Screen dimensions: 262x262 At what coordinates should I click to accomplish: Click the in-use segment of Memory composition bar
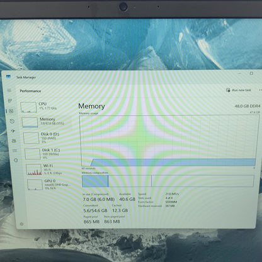pyautogui.click(x=95, y=181)
